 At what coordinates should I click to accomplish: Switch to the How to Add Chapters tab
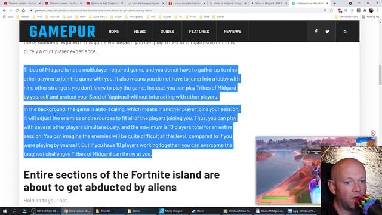click(x=104, y=4)
